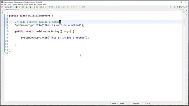Click the red error overview ruler mark

click(184, 25)
